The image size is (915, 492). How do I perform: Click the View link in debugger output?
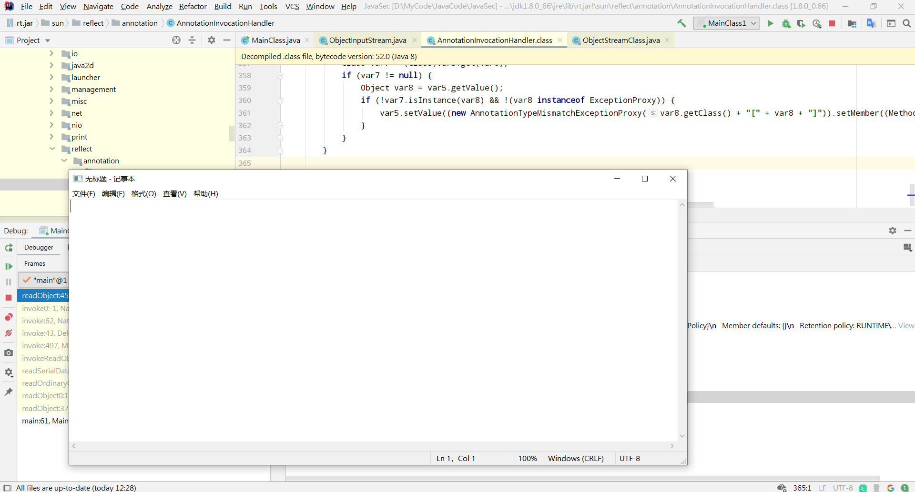906,326
